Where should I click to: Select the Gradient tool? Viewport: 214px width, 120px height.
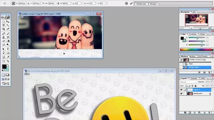tap(8, 41)
